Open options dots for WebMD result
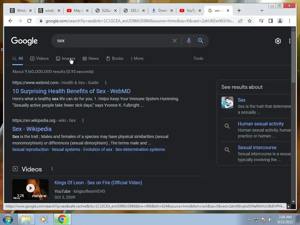Screen dimensions: 300x225 106,83
